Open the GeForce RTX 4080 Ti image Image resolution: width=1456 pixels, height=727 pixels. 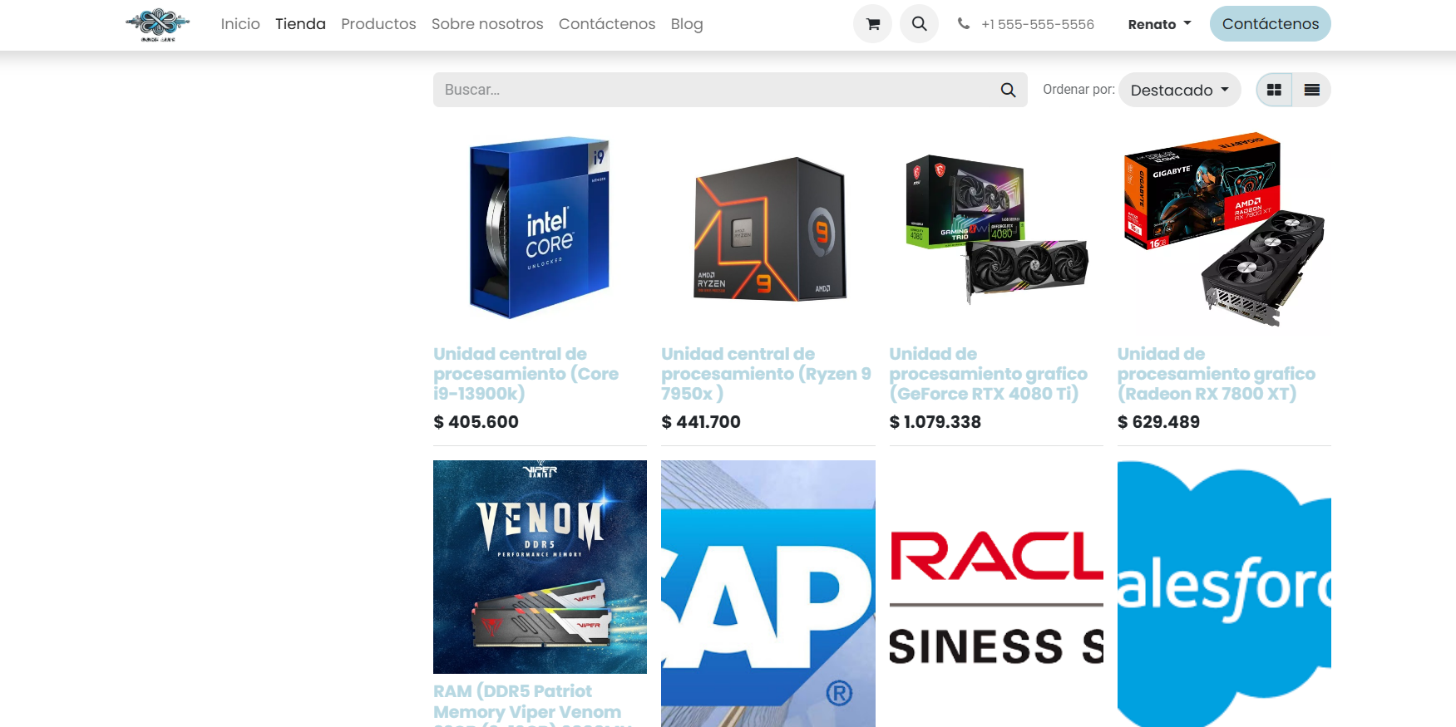tap(996, 228)
